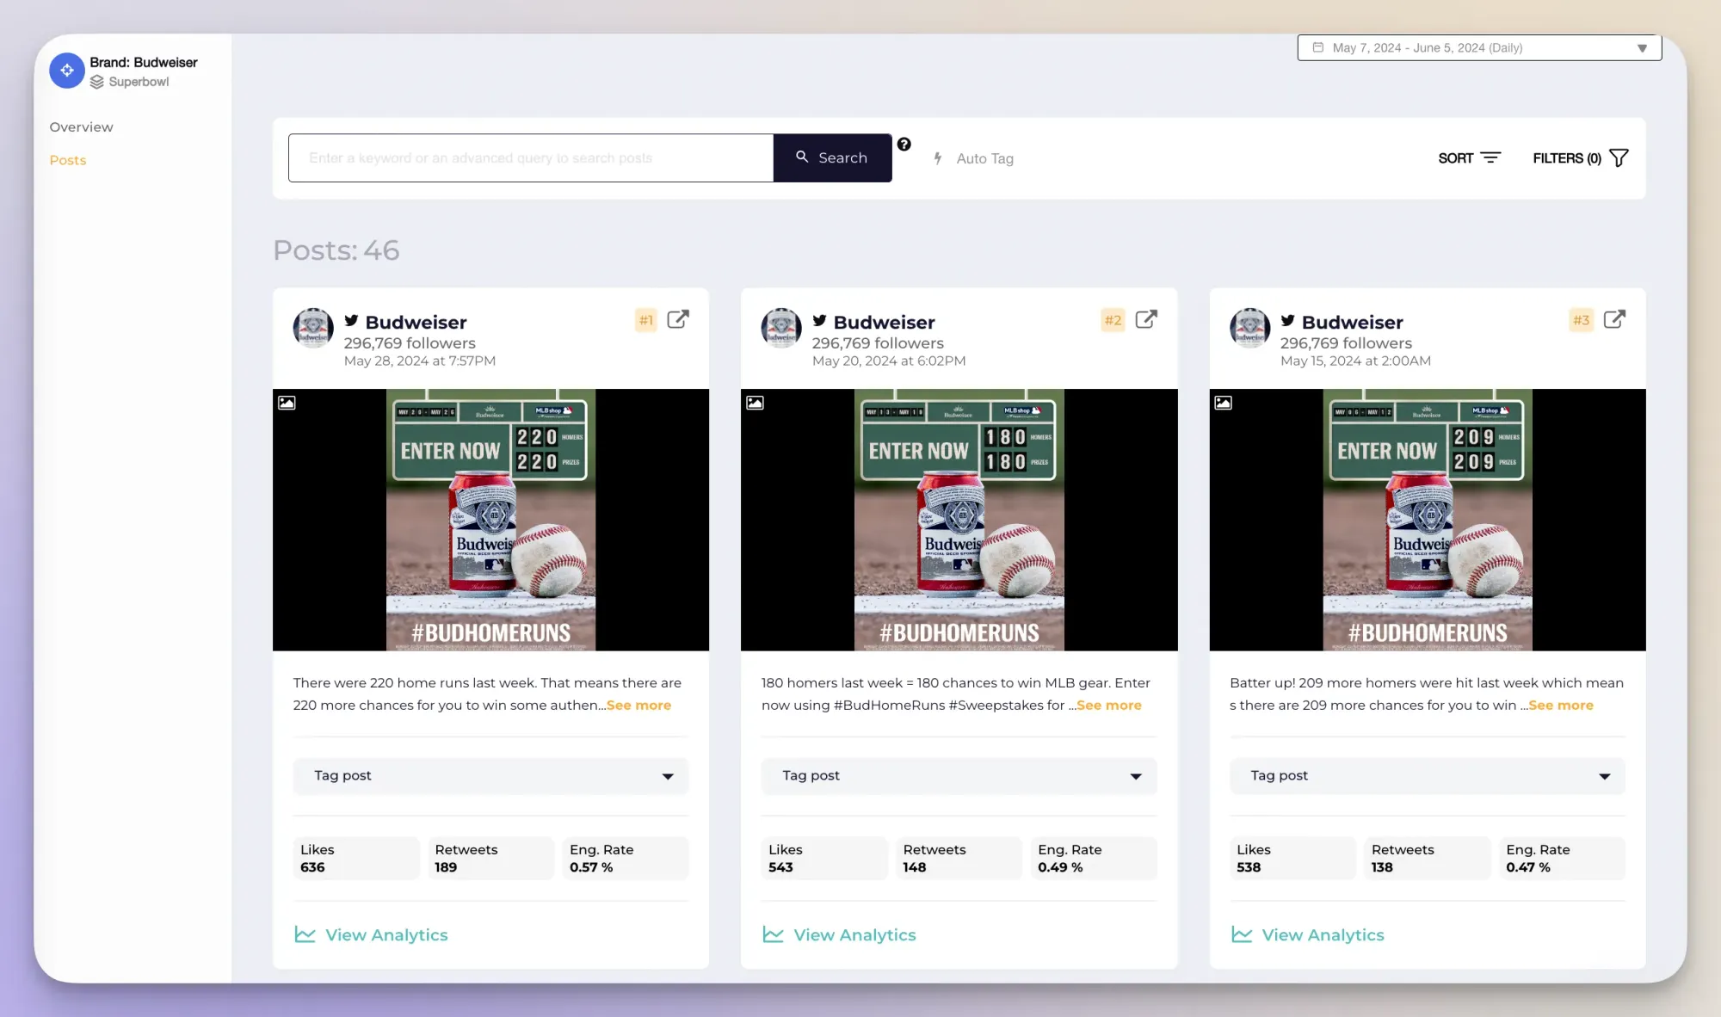Screen dimensions: 1721x1017
Task: Click image type icon on 180 homers post
Action: [755, 402]
